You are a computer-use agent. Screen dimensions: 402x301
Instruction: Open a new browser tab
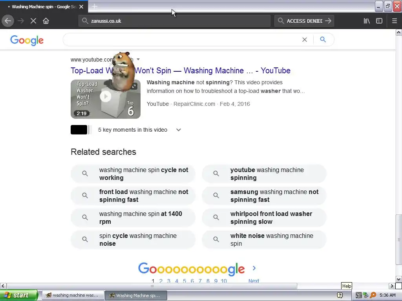click(95, 6)
